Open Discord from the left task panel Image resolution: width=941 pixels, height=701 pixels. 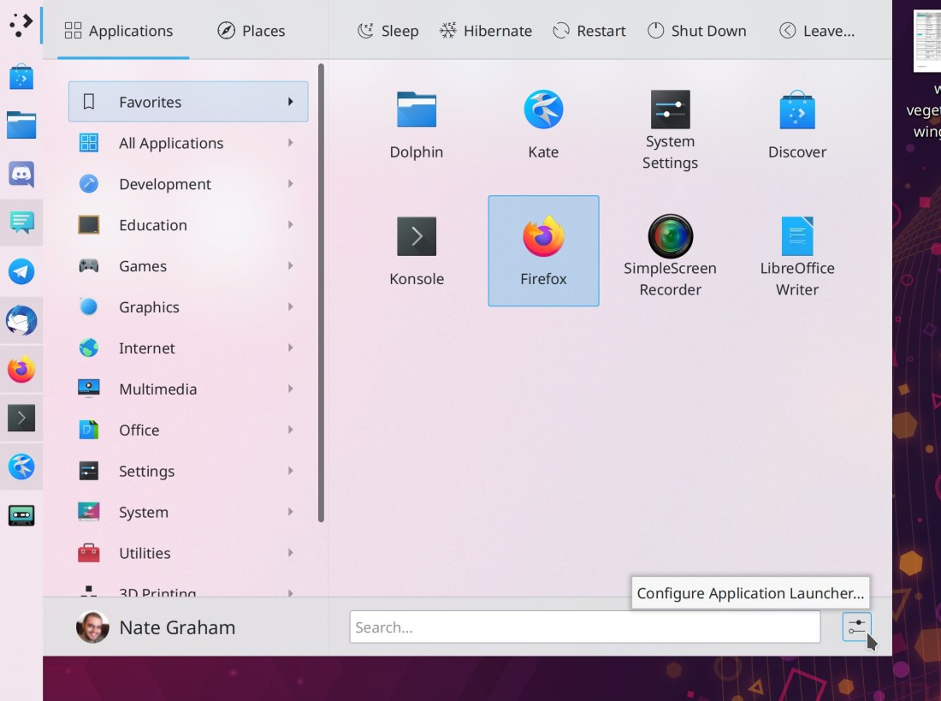(x=21, y=175)
